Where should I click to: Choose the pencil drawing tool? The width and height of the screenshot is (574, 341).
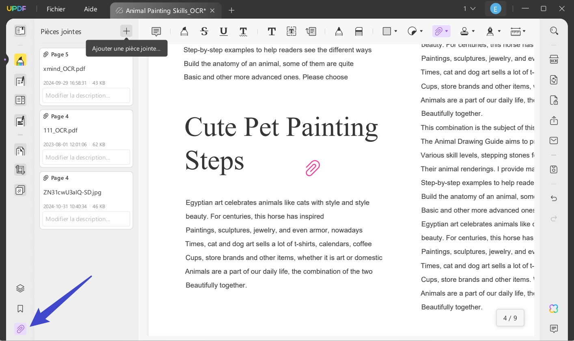coord(339,31)
